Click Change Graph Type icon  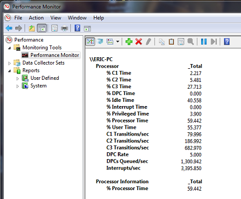click(x=110, y=41)
